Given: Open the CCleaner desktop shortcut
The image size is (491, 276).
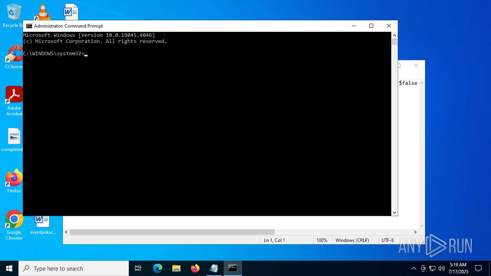Looking at the screenshot, I should [x=14, y=58].
